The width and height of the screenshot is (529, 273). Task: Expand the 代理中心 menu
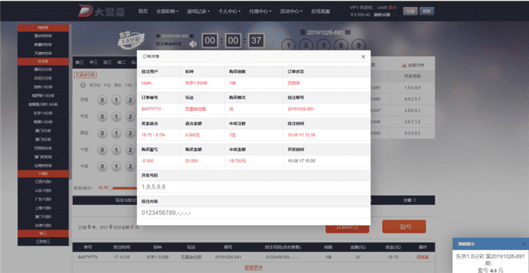(x=260, y=11)
